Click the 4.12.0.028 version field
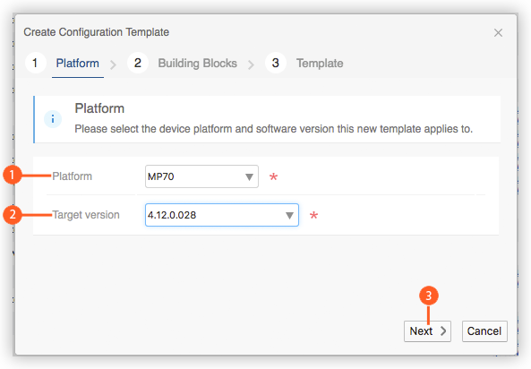This screenshot has width=531, height=369. (x=222, y=215)
